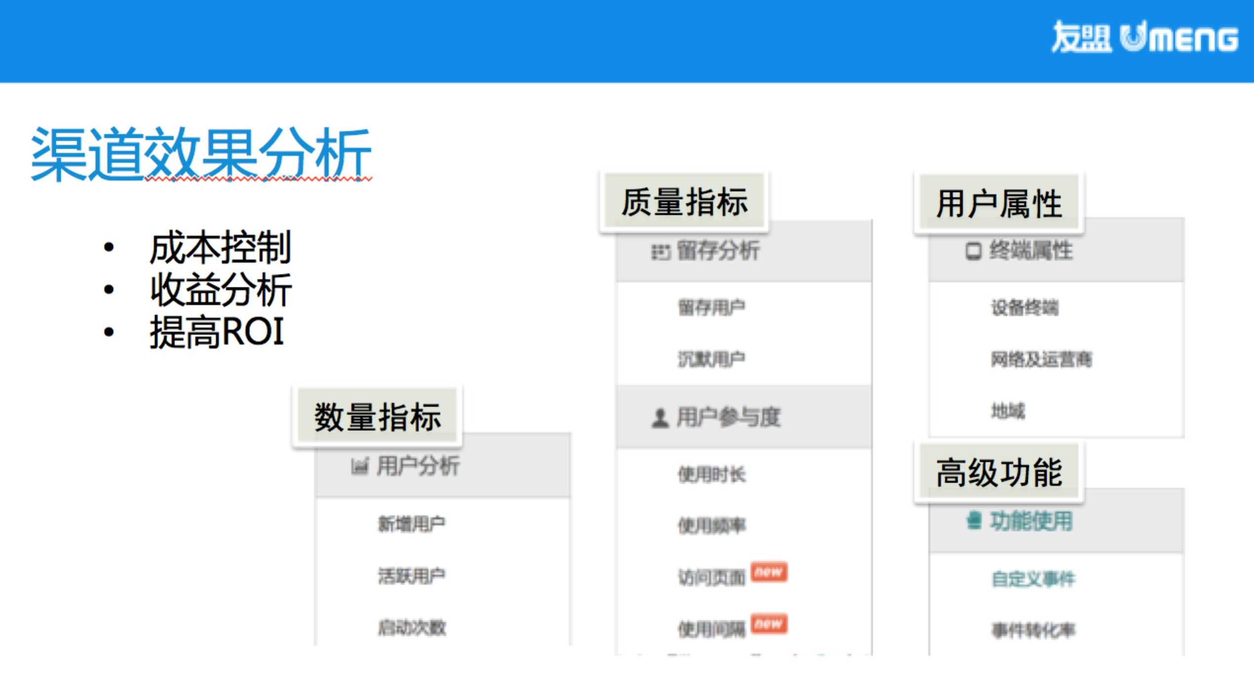This screenshot has width=1254, height=691.
Task: Click the Umeng logo in header
Action: click(x=1144, y=37)
